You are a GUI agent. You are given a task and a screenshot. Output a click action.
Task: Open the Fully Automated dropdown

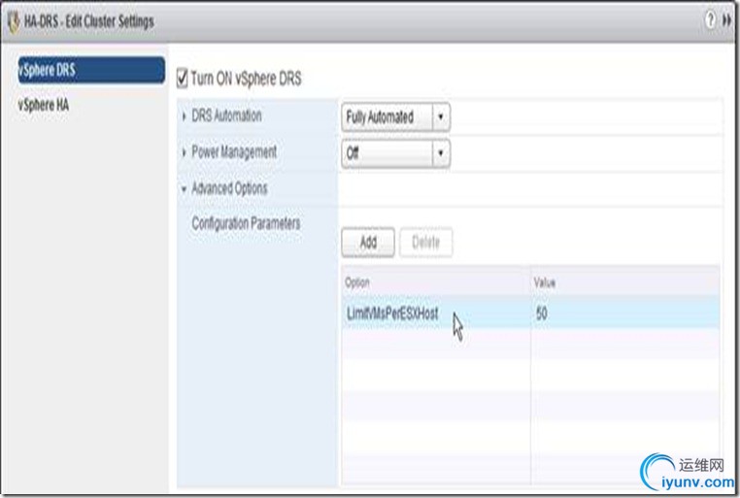395,116
